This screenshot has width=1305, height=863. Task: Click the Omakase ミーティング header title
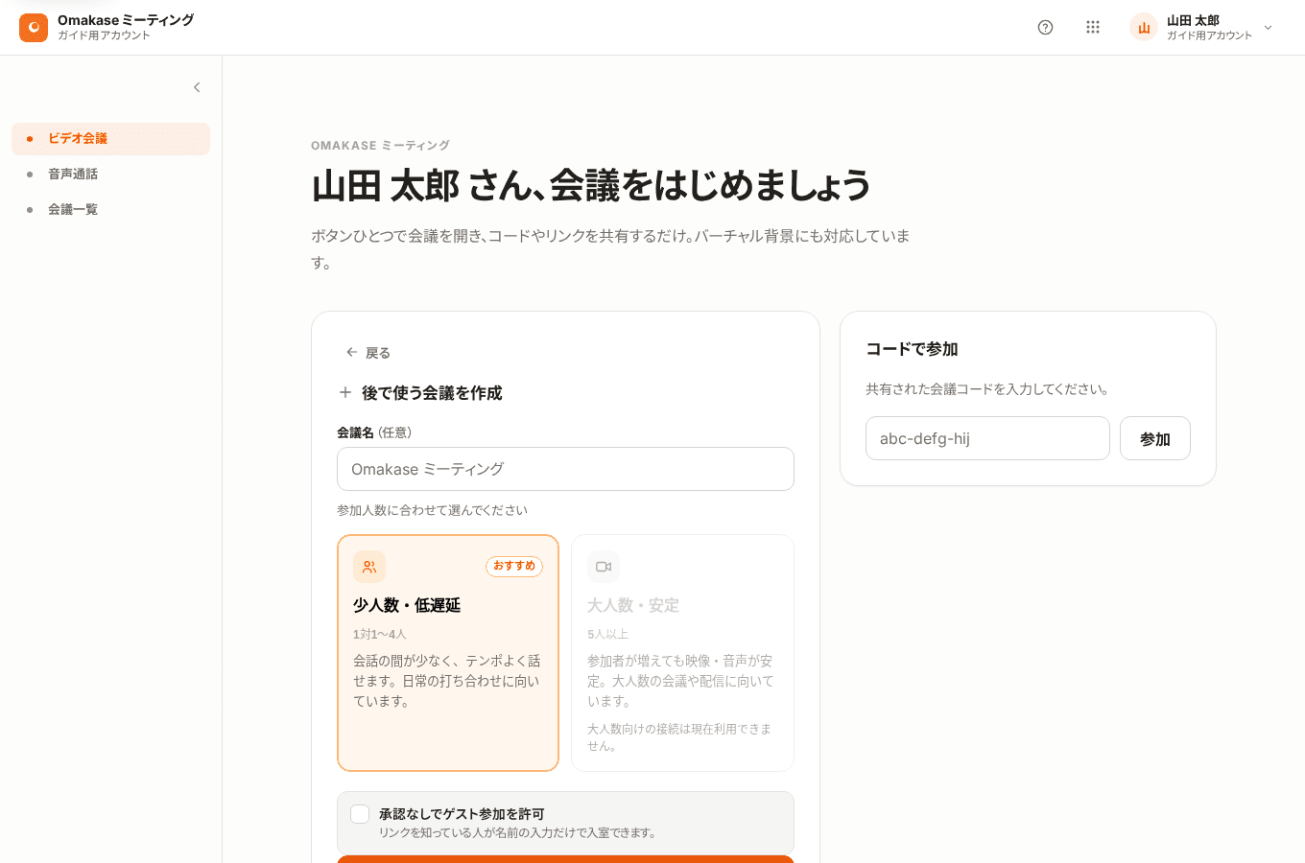coord(126,20)
